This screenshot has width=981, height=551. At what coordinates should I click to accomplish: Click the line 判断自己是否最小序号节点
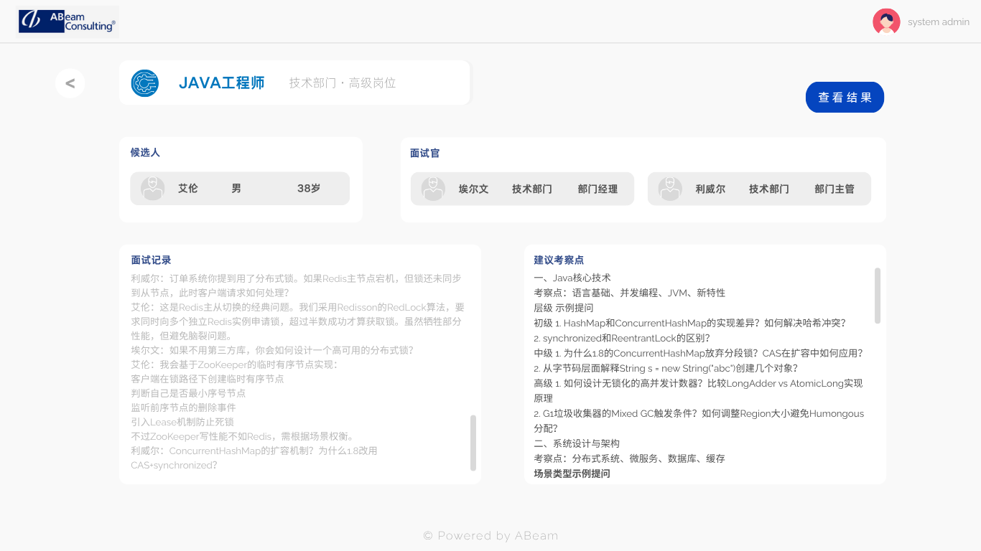(x=188, y=393)
